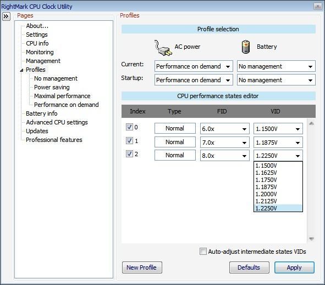Image resolution: width=325 pixels, height=285 pixels.
Task: Click the FID column header
Action: point(222,111)
